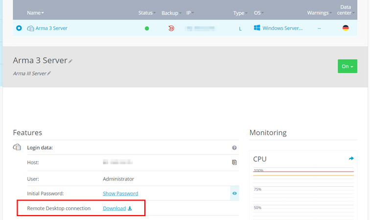
Task: Click the download arrow icon next to Download
Action: click(x=130, y=208)
